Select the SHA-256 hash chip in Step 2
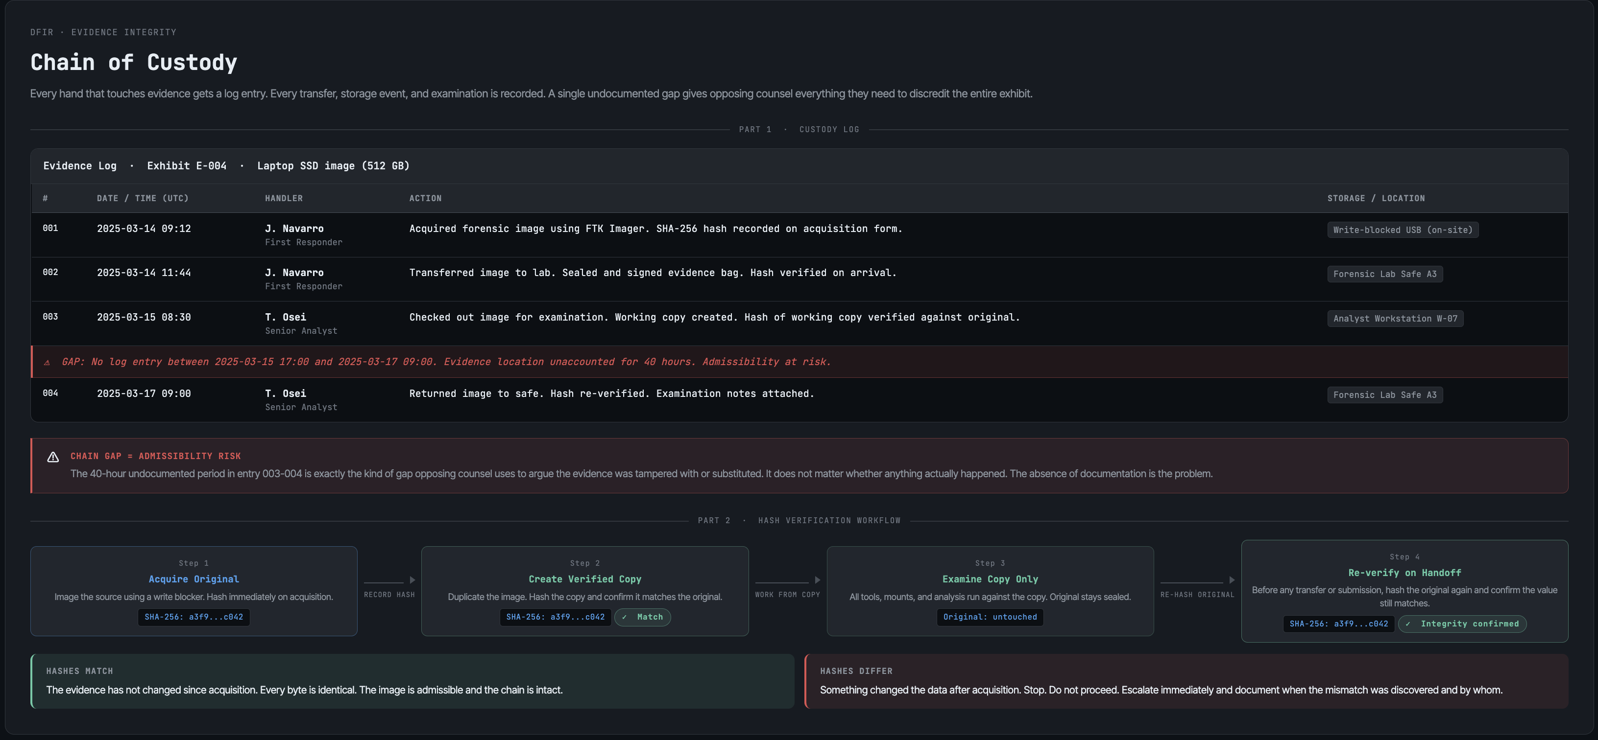Image resolution: width=1598 pixels, height=740 pixels. click(555, 617)
